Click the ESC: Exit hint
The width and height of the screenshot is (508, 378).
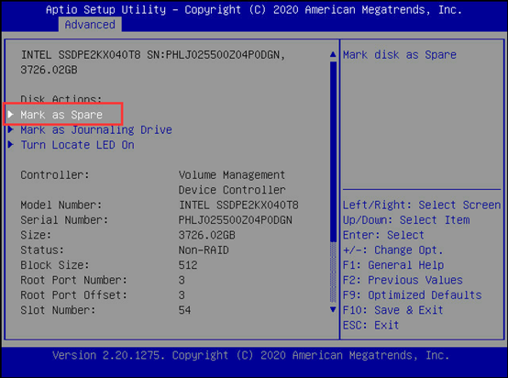tap(370, 325)
